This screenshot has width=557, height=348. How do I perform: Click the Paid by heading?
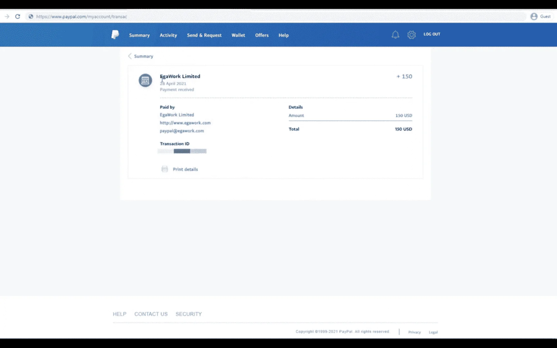167,107
